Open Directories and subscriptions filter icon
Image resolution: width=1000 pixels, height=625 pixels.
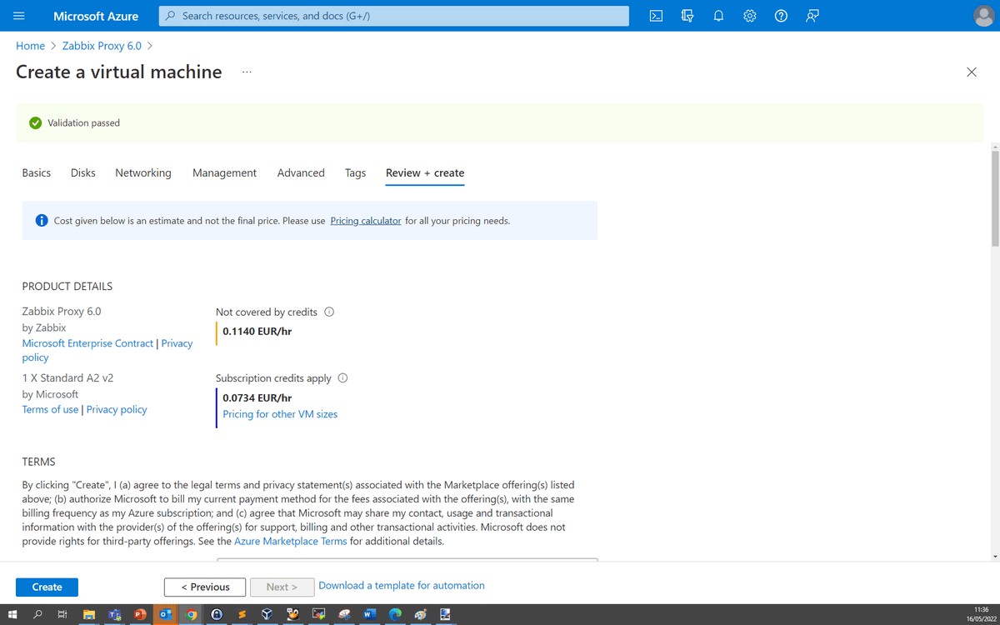(x=687, y=16)
